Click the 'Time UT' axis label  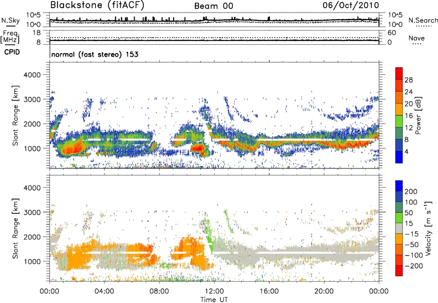coord(214,300)
